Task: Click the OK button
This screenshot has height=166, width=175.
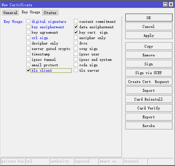Action: pos(149,18)
